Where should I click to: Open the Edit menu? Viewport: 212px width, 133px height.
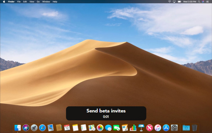[x=25, y=2]
